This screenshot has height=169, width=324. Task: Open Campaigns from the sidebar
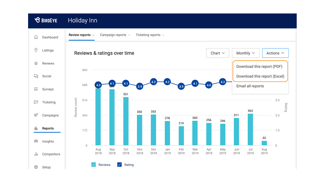click(x=50, y=115)
